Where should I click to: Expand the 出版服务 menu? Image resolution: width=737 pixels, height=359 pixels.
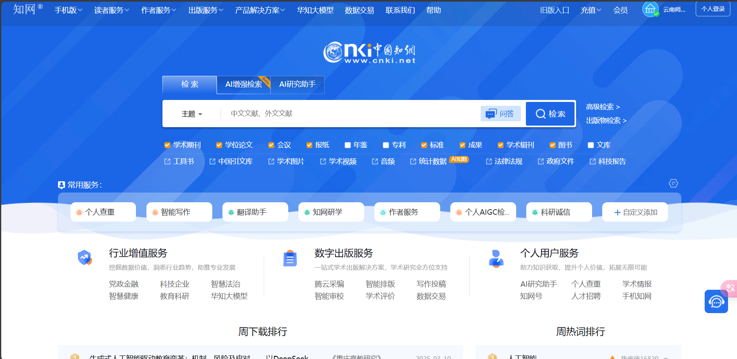pyautogui.click(x=206, y=10)
